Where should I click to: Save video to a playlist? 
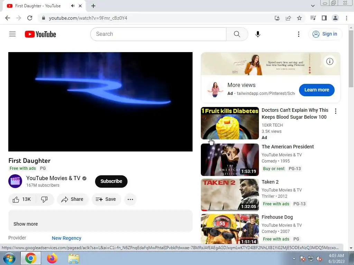(x=106, y=199)
